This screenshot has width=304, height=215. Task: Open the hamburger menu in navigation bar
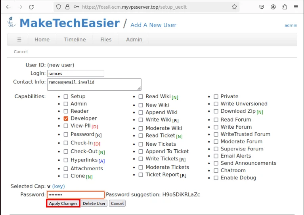click(19, 40)
